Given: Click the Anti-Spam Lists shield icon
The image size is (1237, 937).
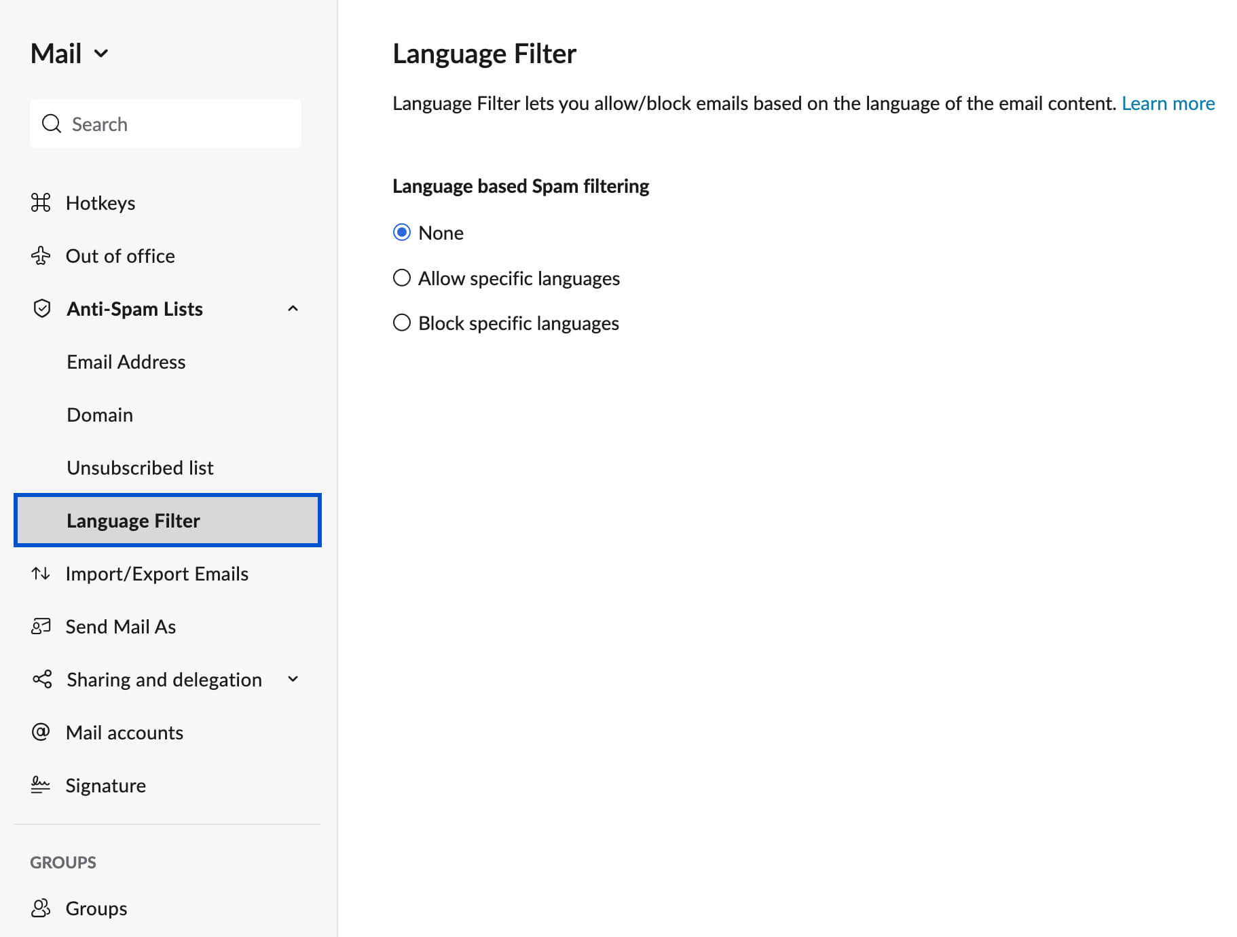Looking at the screenshot, I should [41, 308].
